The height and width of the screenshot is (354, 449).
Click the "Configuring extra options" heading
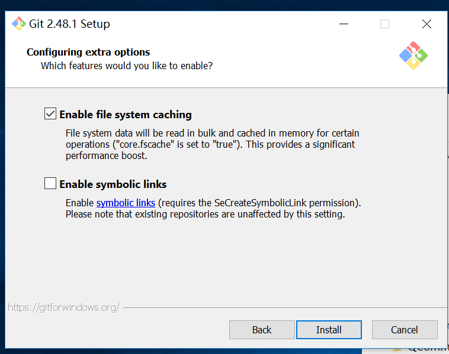coord(88,52)
